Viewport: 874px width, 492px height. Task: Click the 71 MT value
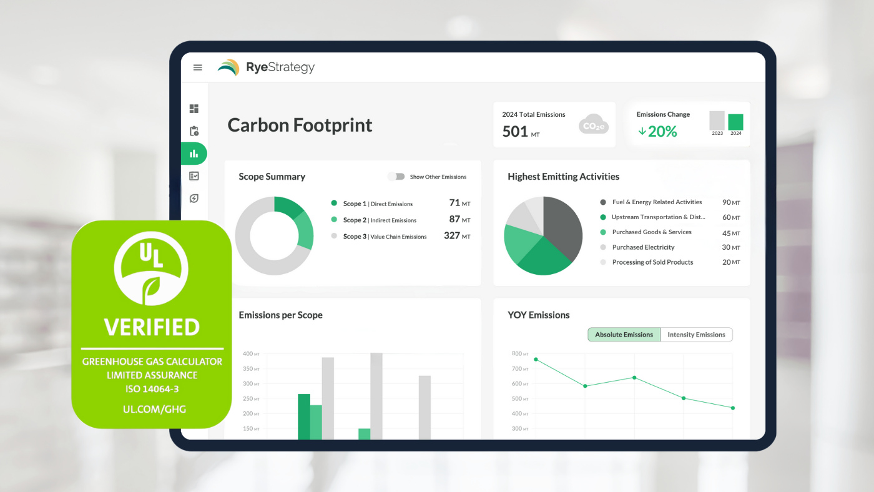click(x=460, y=203)
